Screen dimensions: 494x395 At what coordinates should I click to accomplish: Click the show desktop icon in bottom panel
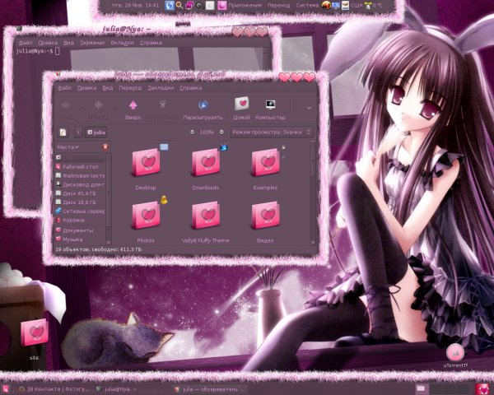coord(6,389)
